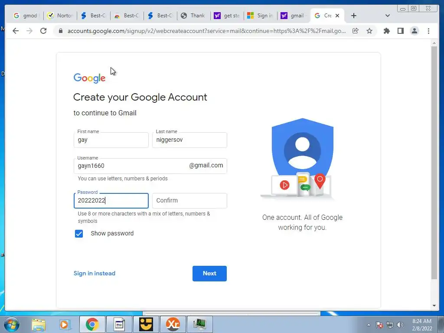Open the exe file window taskbar icon
The height and width of the screenshot is (333, 444).
(119, 324)
